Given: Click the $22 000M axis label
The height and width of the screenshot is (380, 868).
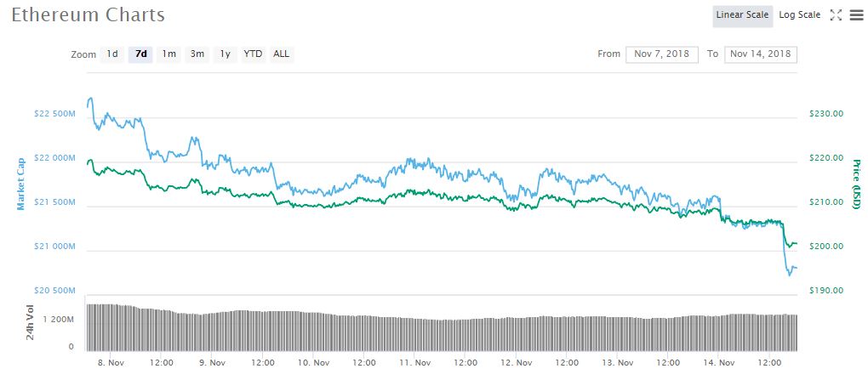Looking at the screenshot, I should pyautogui.click(x=54, y=158).
